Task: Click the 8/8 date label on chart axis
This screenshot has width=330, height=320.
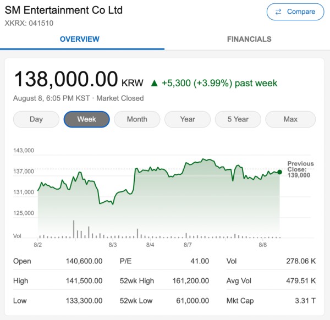Action: click(262, 245)
